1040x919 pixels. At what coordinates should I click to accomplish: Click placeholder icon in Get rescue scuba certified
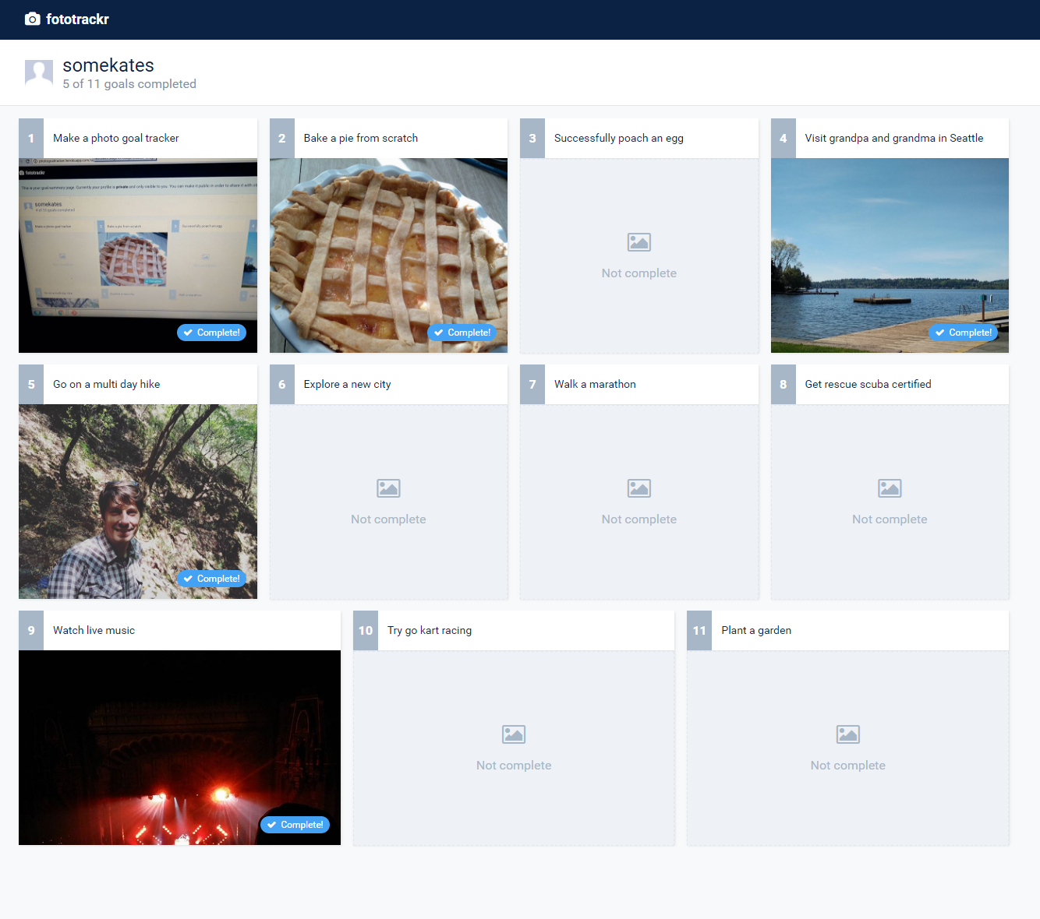coord(890,488)
